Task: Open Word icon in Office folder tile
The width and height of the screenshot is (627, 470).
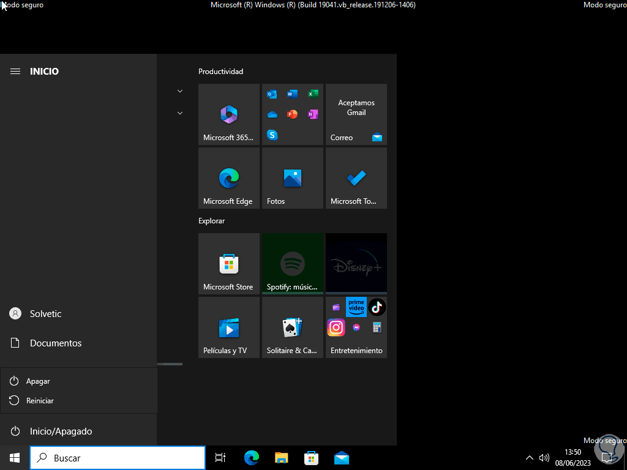Action: [292, 94]
